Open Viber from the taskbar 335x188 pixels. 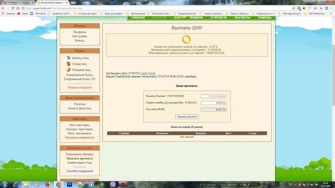[113, 184]
